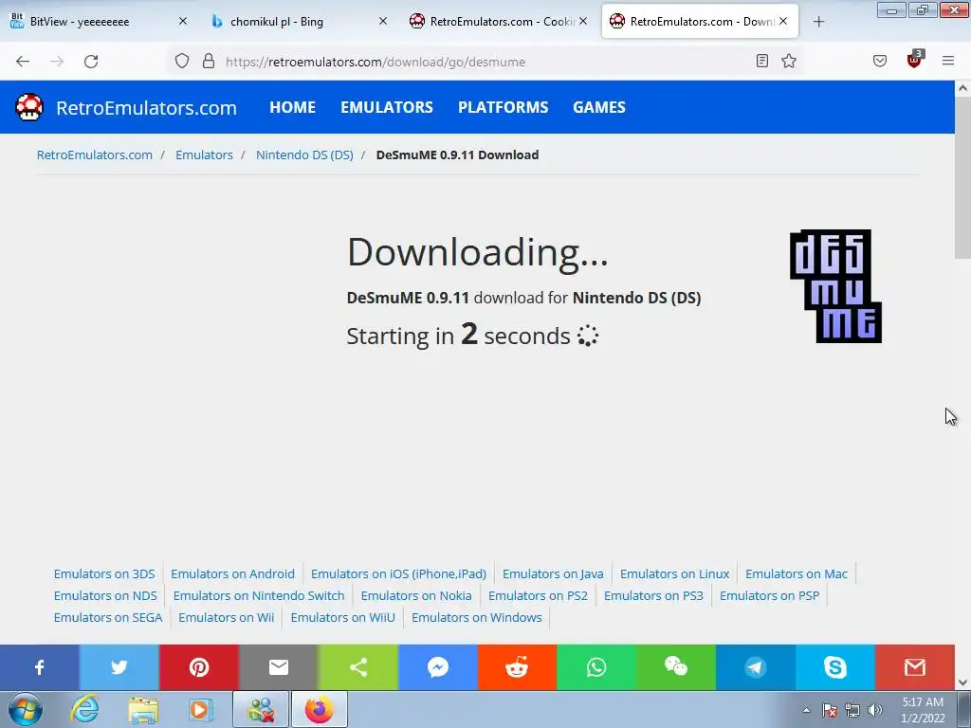Share page on Pinterest
The height and width of the screenshot is (728, 971).
[199, 667]
